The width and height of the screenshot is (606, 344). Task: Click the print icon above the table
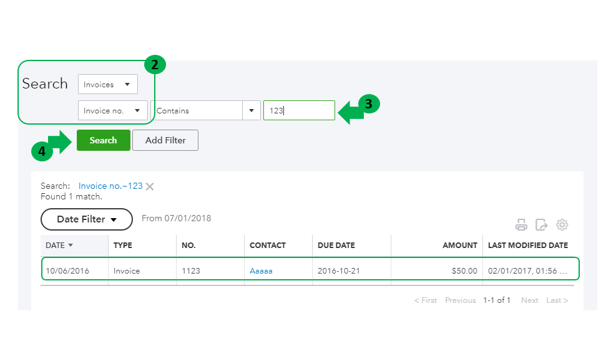(521, 225)
